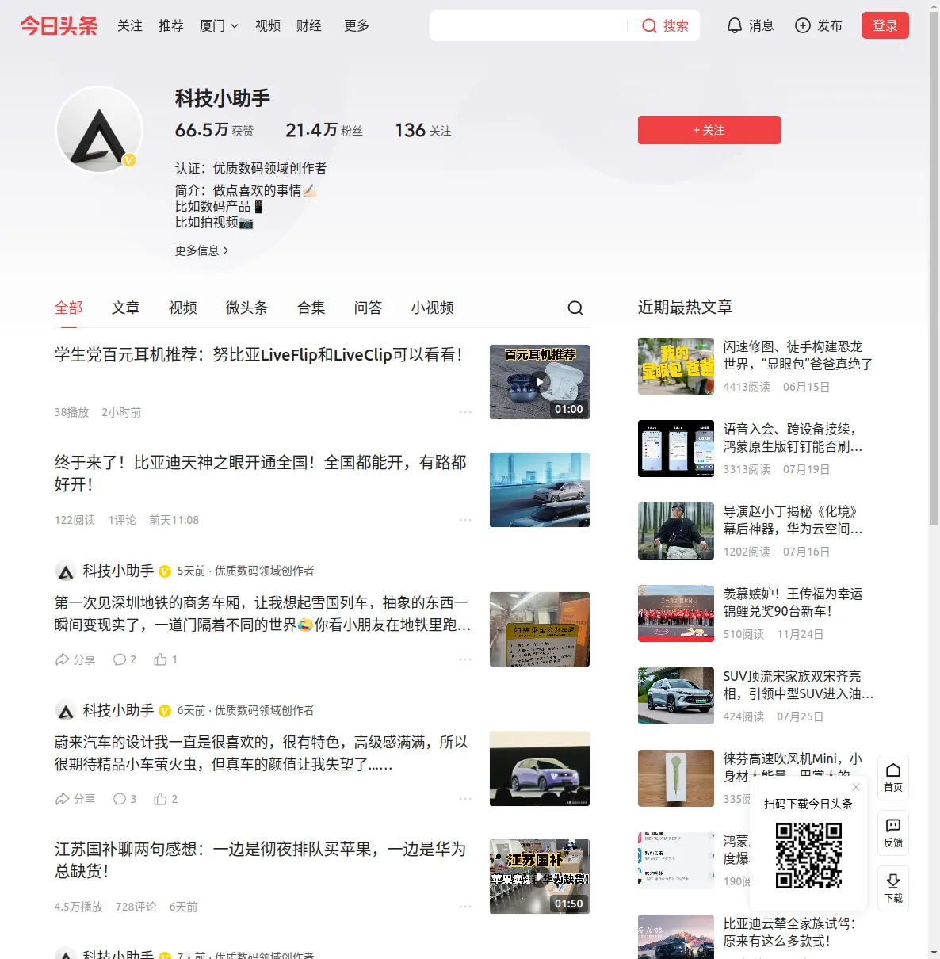Click the red + 关注 follow button
The image size is (940, 959).
tap(709, 130)
